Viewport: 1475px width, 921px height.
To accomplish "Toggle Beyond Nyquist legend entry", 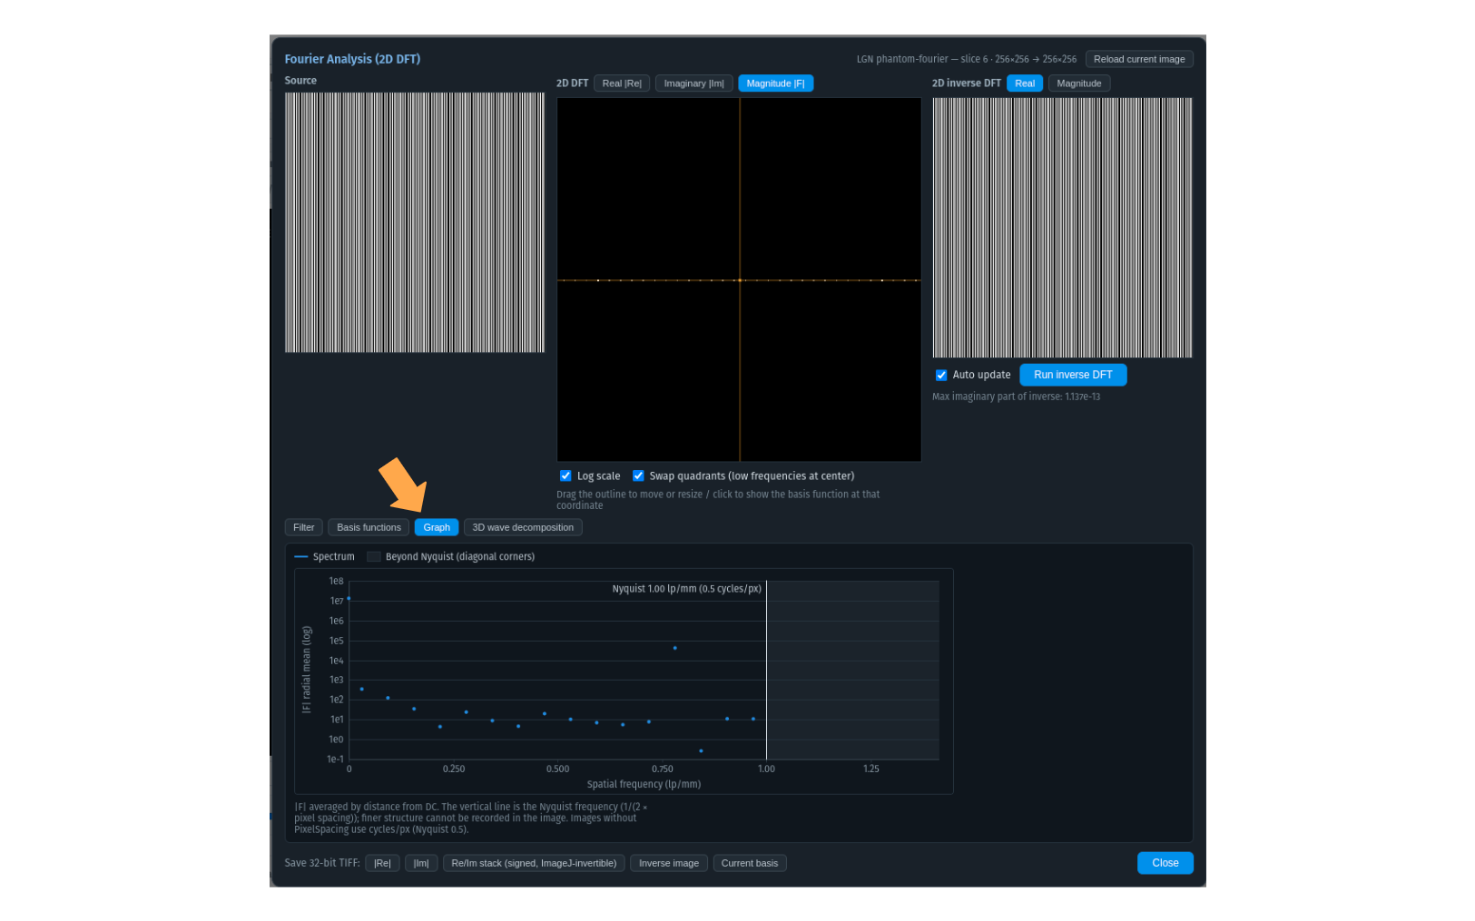I will coord(451,556).
